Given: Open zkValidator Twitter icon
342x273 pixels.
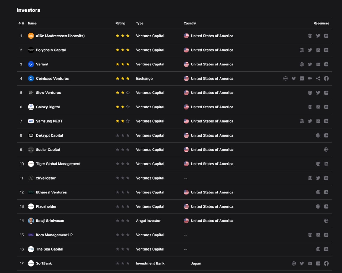Looking at the screenshot, I should click(318, 178).
